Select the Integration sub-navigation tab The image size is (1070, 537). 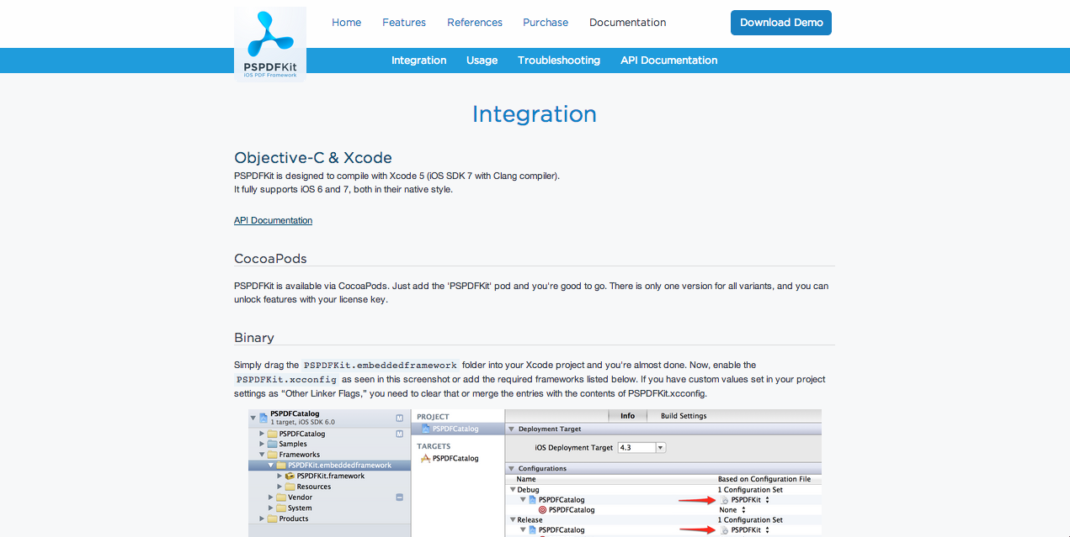(418, 61)
